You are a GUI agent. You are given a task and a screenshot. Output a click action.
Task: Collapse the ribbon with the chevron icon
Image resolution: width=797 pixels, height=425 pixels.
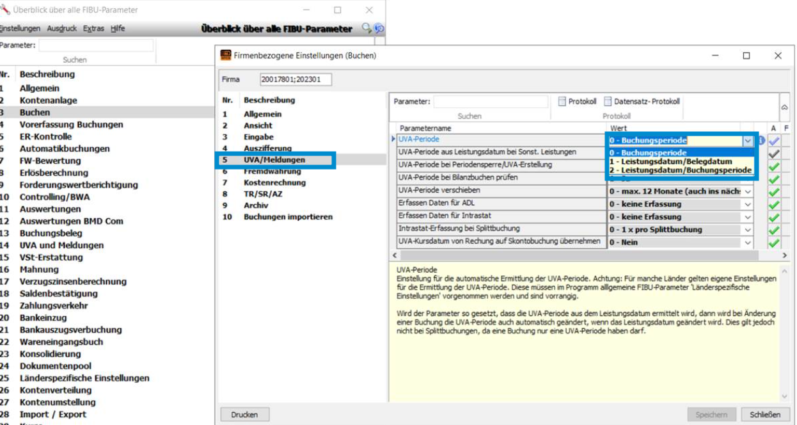coord(785,108)
